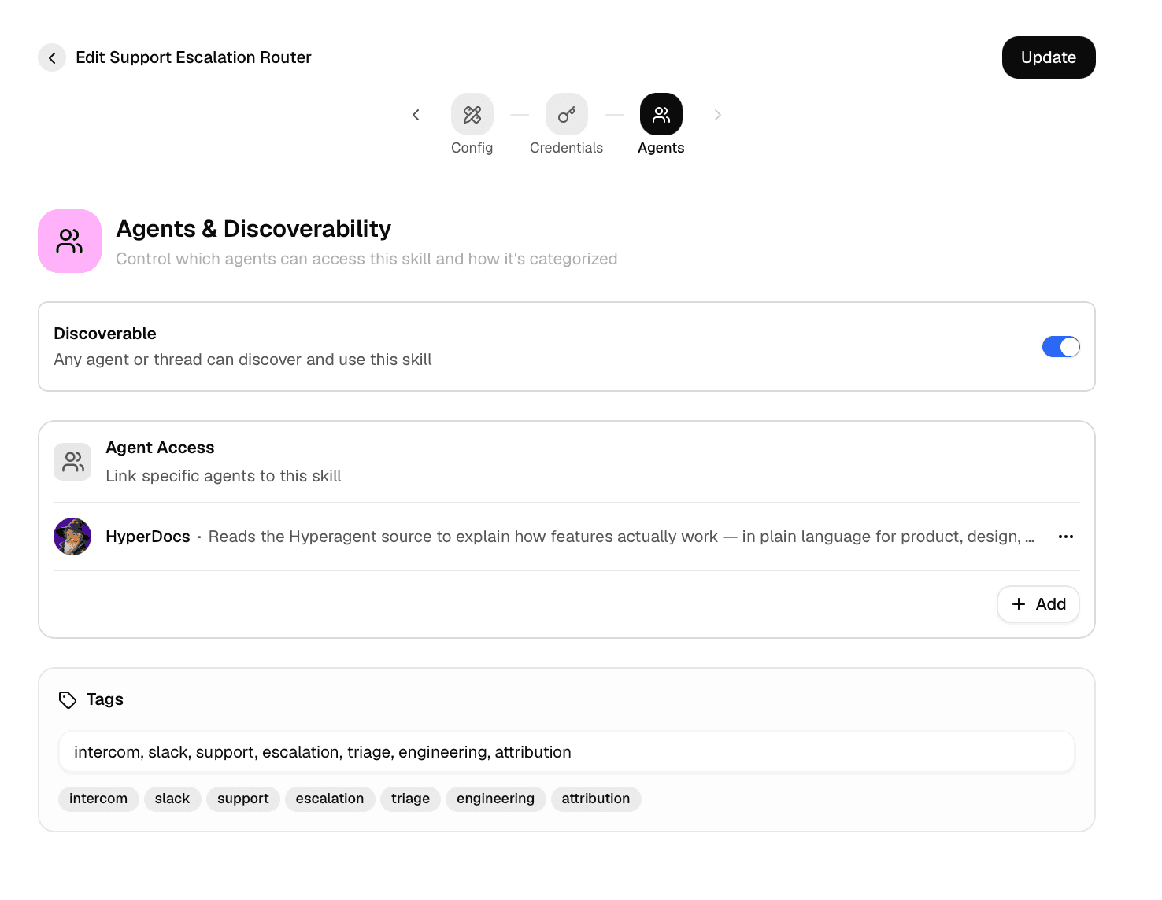Screen dimensions: 1162x900
Task: Switch to the Credentials tab label
Action: coord(566,148)
